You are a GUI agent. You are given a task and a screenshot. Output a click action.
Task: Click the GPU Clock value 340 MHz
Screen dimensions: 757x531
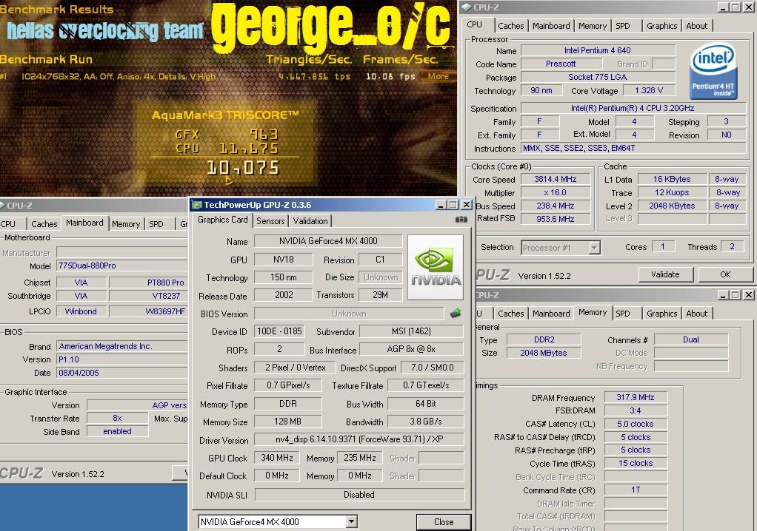(x=277, y=458)
